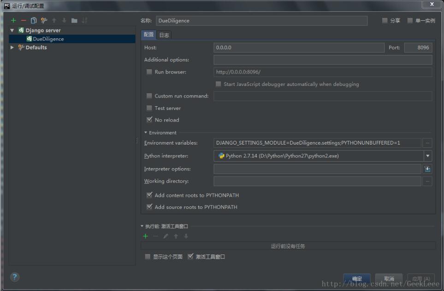444x291 pixels.
Task: Click the 运行前没有任务 empty task list text
Action: [288, 246]
